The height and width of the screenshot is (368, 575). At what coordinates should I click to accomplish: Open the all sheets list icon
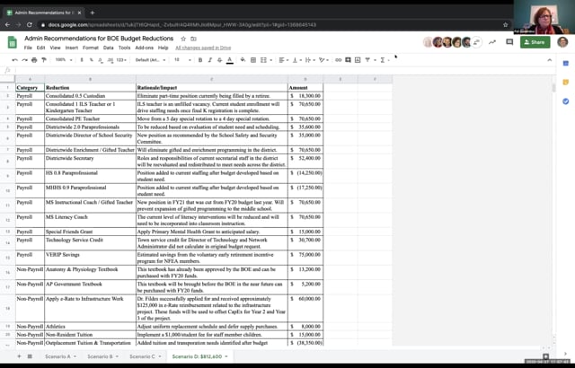30,356
